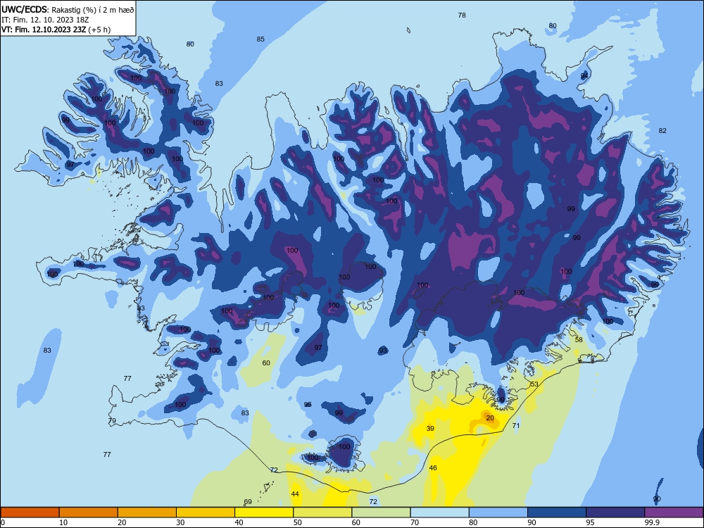Click the humidity value '94' on the map
This screenshot has height=528, width=704.
(x=584, y=75)
